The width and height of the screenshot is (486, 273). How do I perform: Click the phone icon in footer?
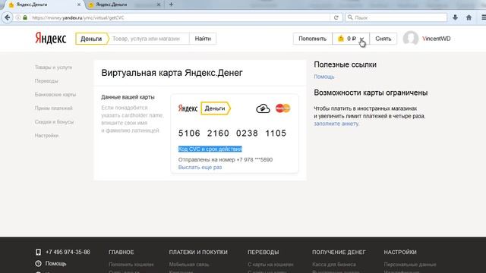coord(38,252)
